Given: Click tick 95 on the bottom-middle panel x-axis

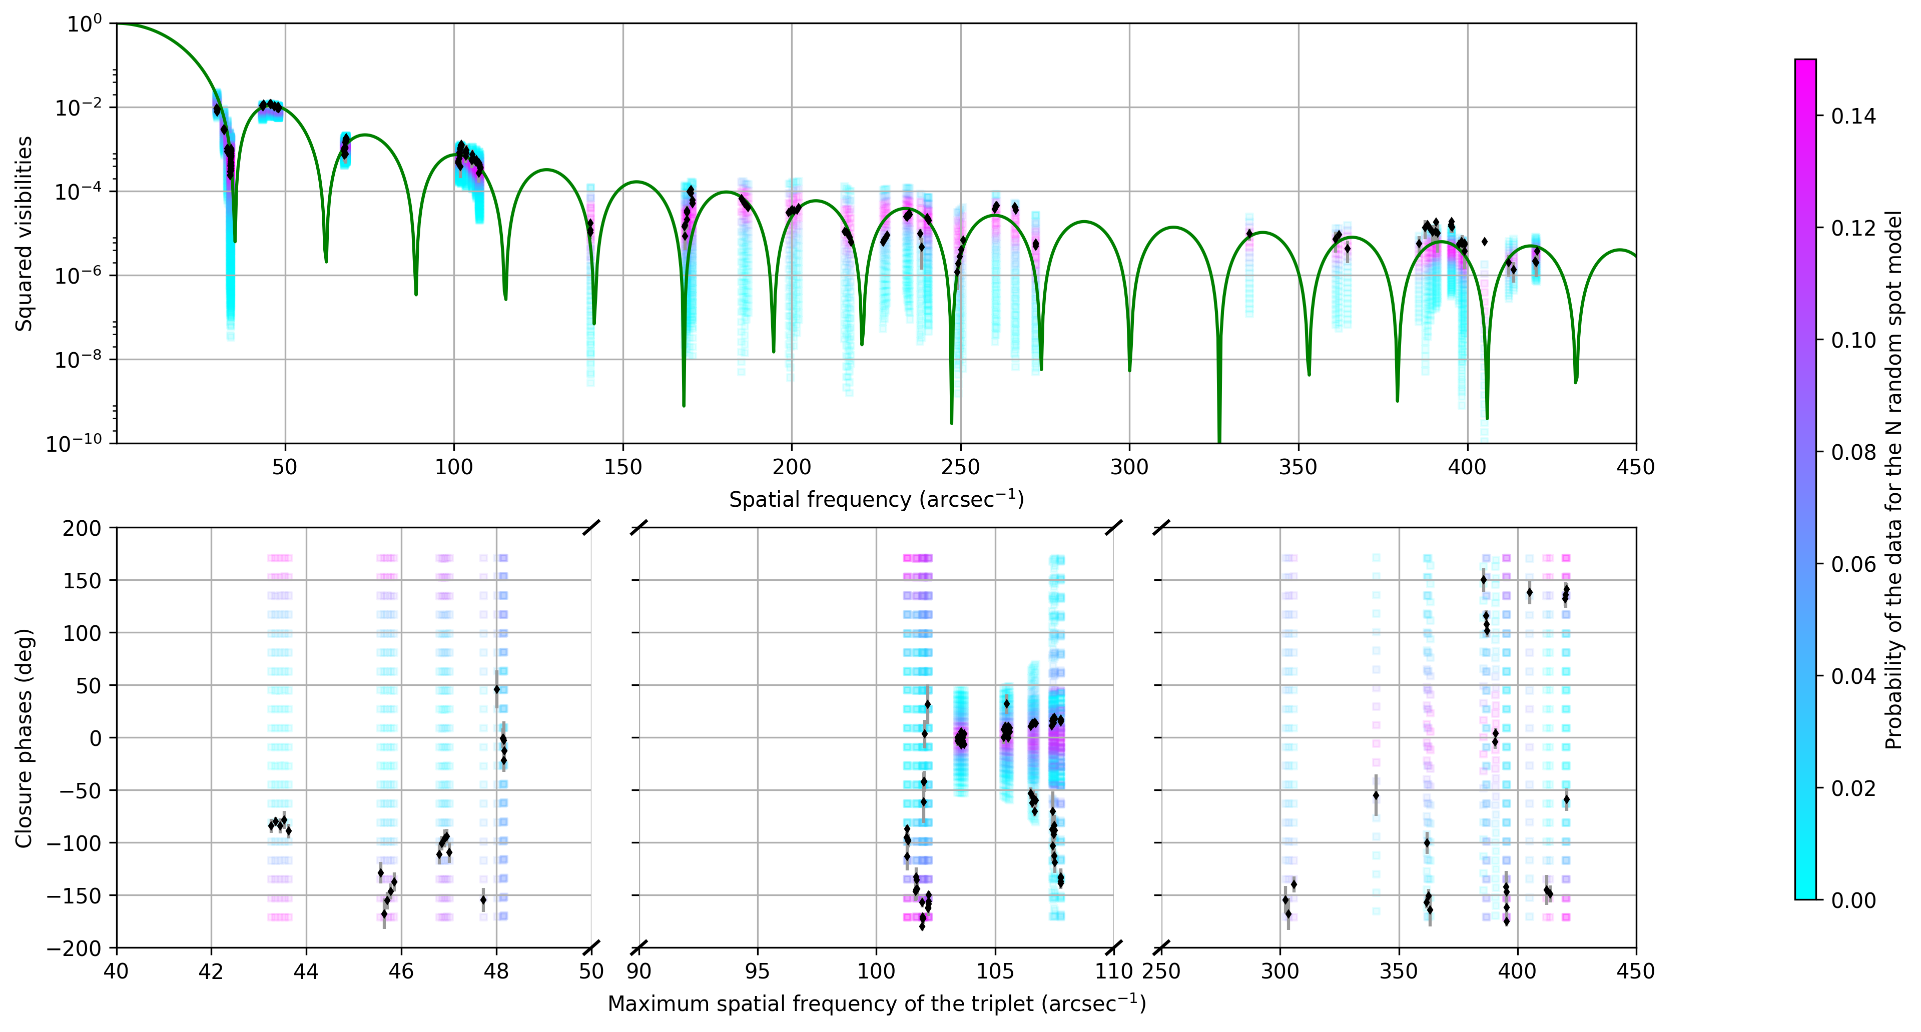Looking at the screenshot, I should pyautogui.click(x=758, y=971).
